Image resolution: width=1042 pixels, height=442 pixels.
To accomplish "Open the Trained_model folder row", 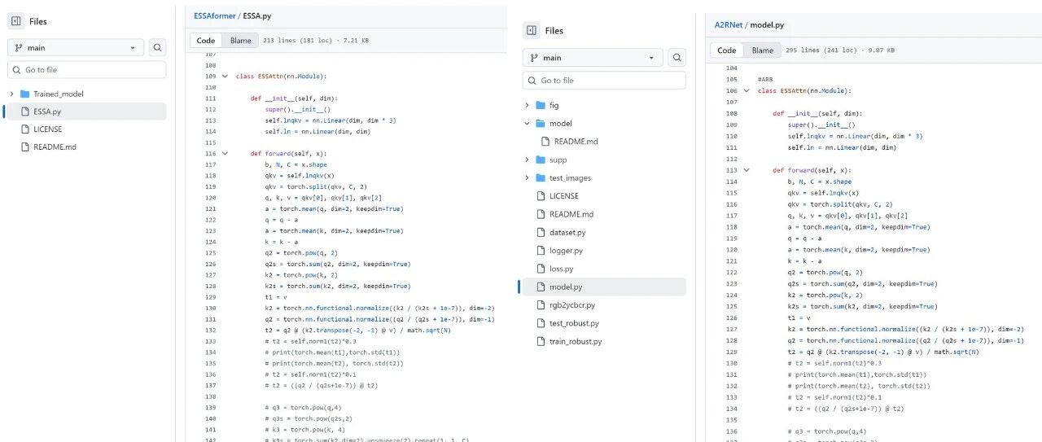I will [86, 94].
